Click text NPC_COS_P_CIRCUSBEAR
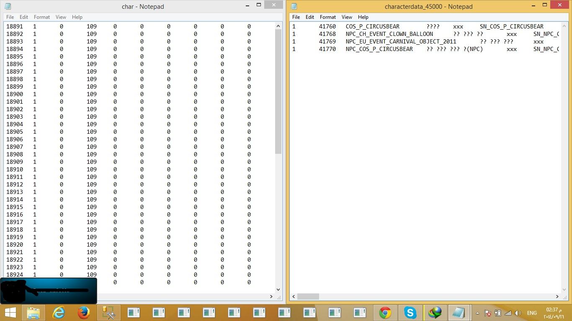 point(379,49)
